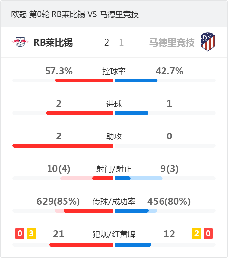Click the RB Leipzig team logo

(20, 42)
